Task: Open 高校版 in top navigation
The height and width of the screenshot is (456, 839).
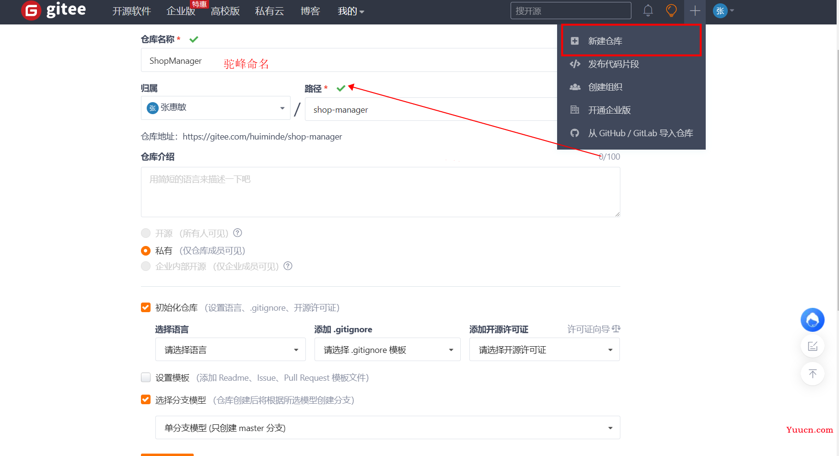Action: [x=225, y=11]
